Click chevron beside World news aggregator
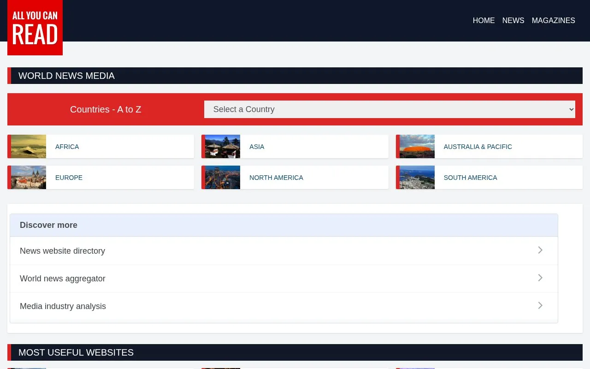This screenshot has width=590, height=369. pos(540,278)
